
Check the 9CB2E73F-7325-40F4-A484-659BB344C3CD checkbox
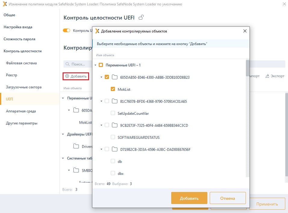click(107, 125)
